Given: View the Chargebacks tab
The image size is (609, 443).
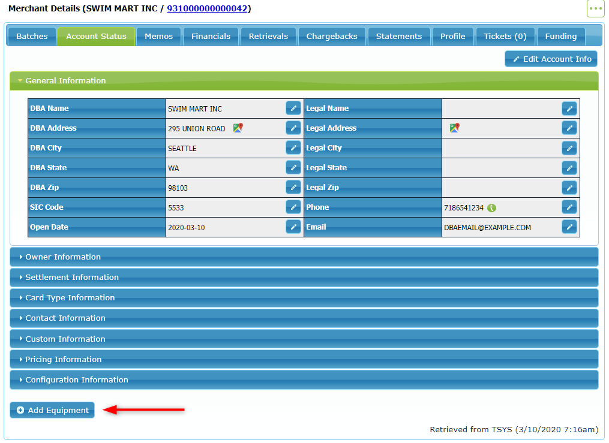Looking at the screenshot, I should coord(332,37).
